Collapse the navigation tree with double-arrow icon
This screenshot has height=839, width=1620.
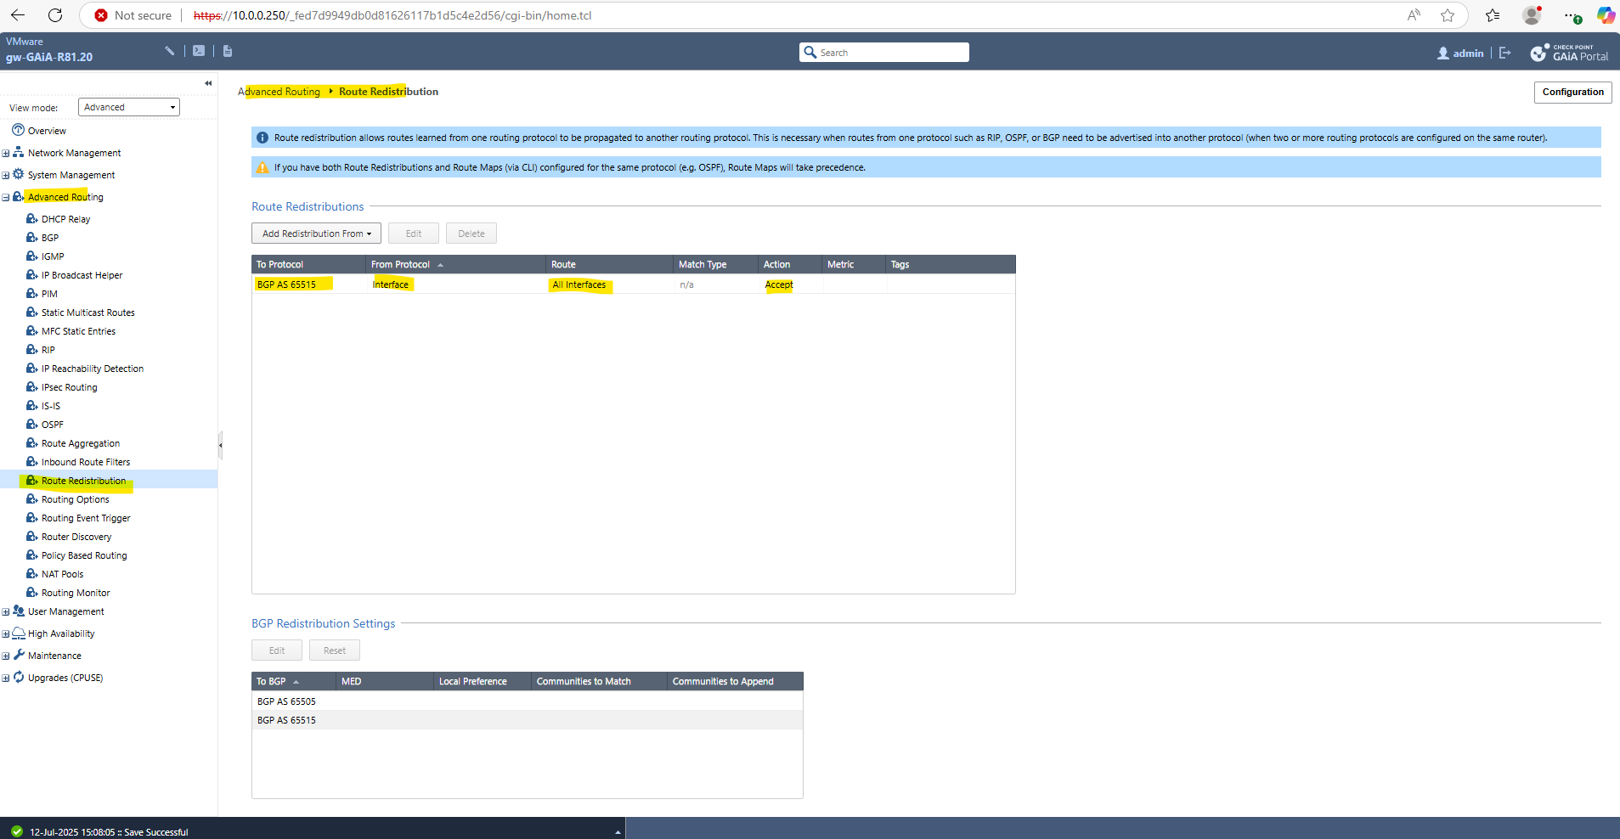click(208, 83)
